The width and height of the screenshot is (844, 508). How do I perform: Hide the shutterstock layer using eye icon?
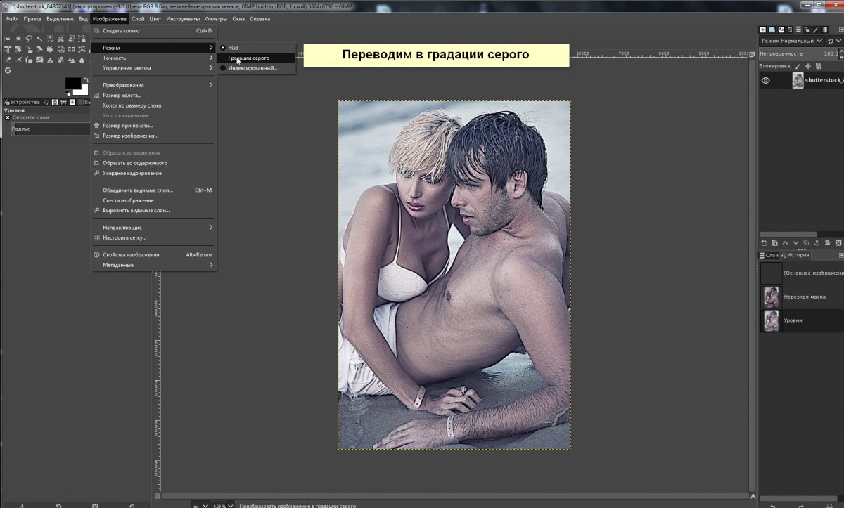pos(766,81)
